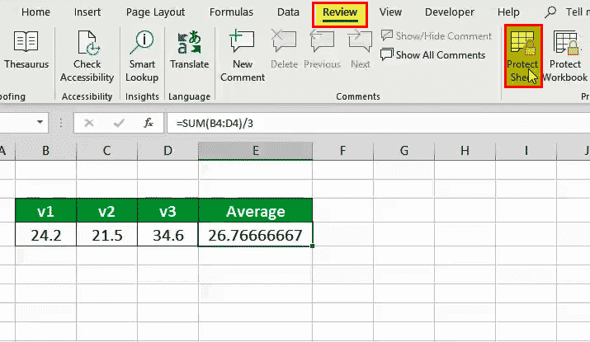Open the Home tab
Viewport: 590px width, 342px height.
tap(35, 12)
